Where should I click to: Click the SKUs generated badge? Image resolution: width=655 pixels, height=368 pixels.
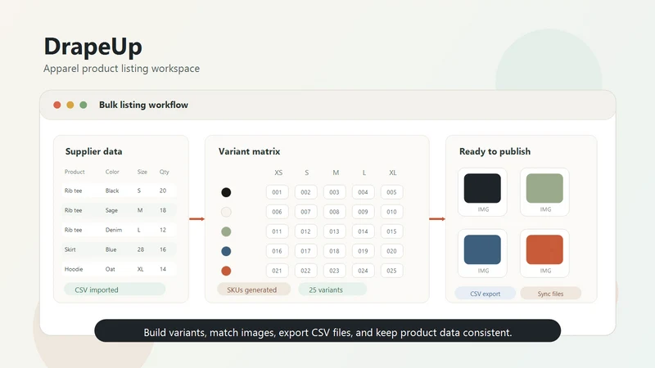[254, 289]
